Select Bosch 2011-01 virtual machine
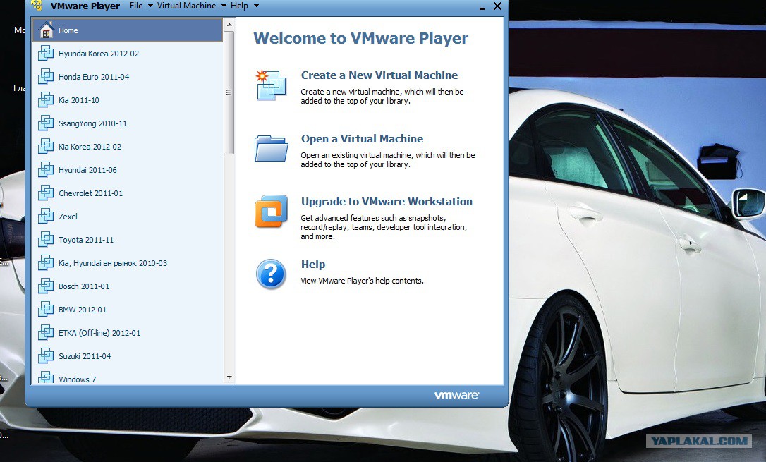Screen dimensions: 766x462 128,286
